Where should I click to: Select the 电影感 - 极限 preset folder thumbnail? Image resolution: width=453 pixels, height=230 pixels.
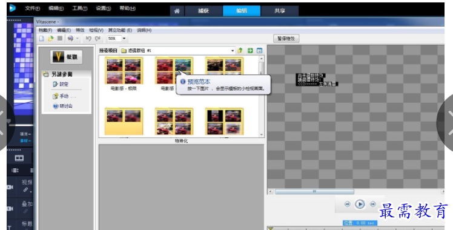click(x=124, y=71)
